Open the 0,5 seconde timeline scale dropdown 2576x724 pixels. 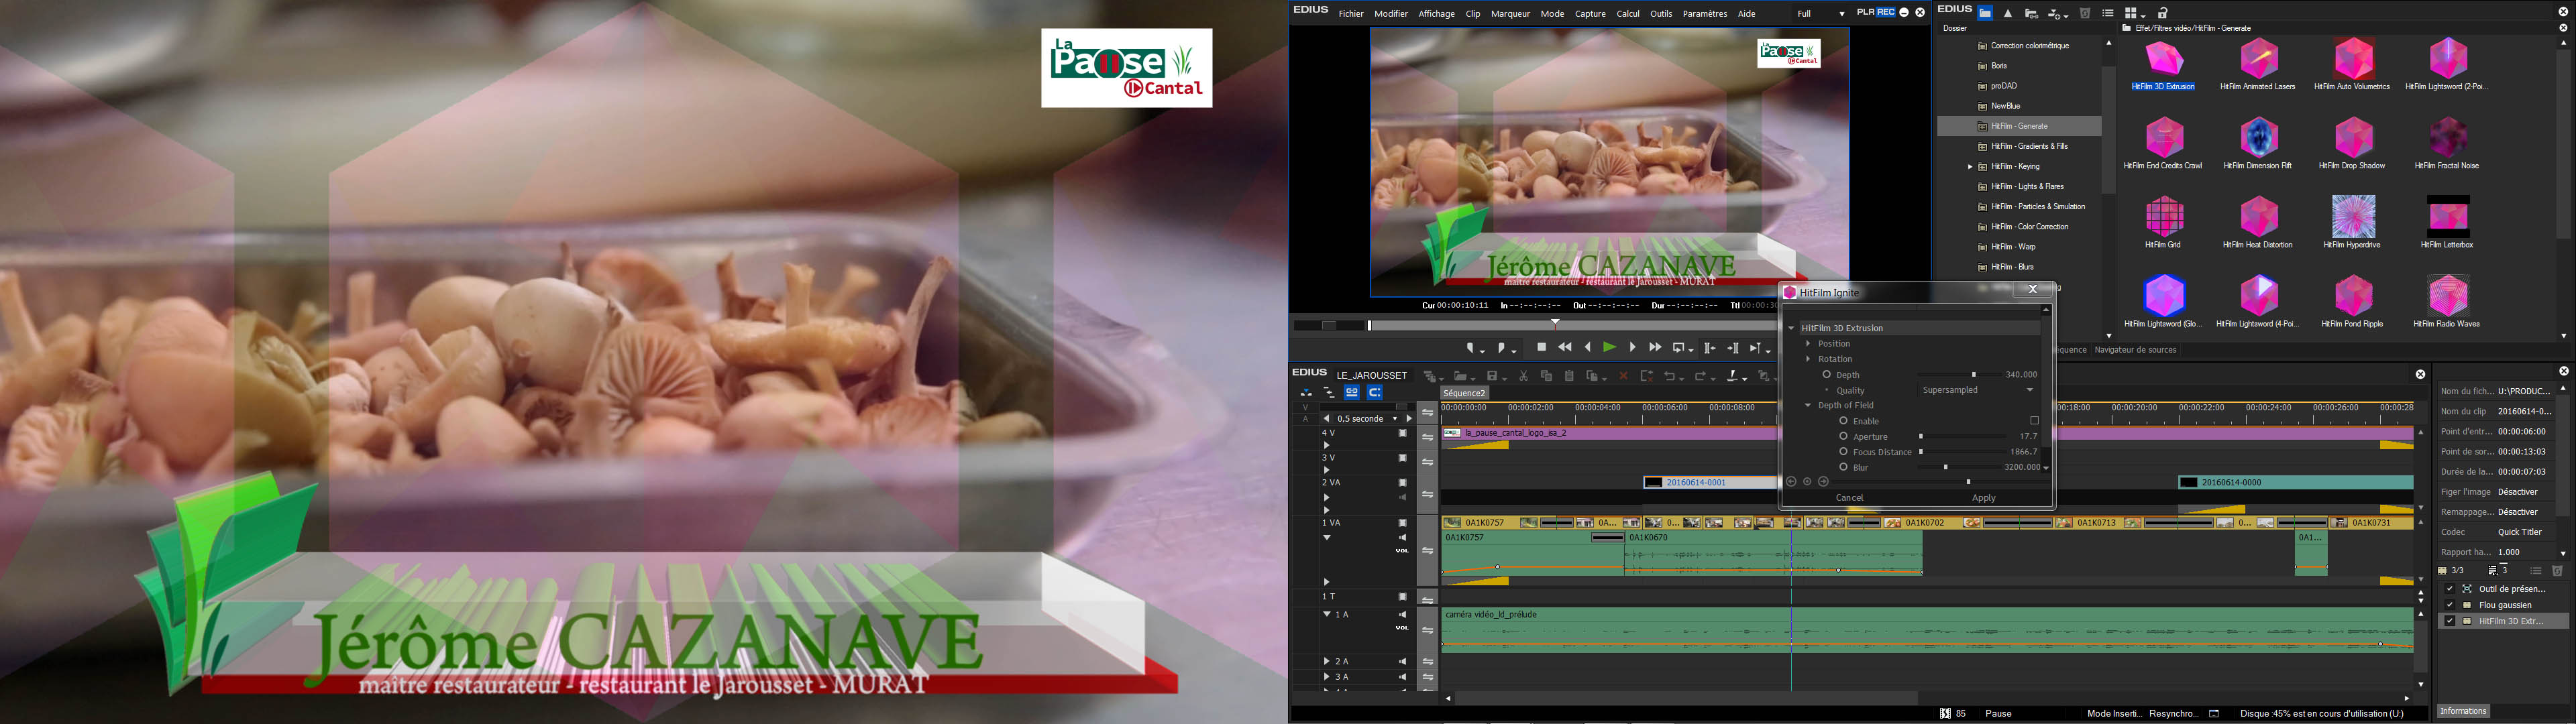coord(1394,419)
